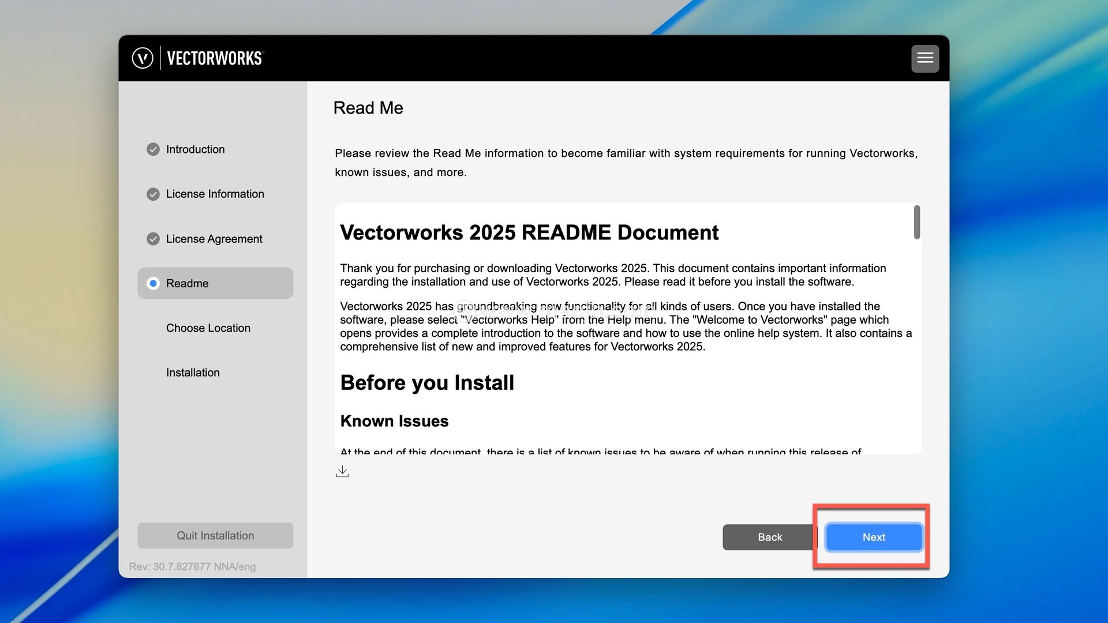
Task: Select the Installation step label
Action: click(193, 373)
